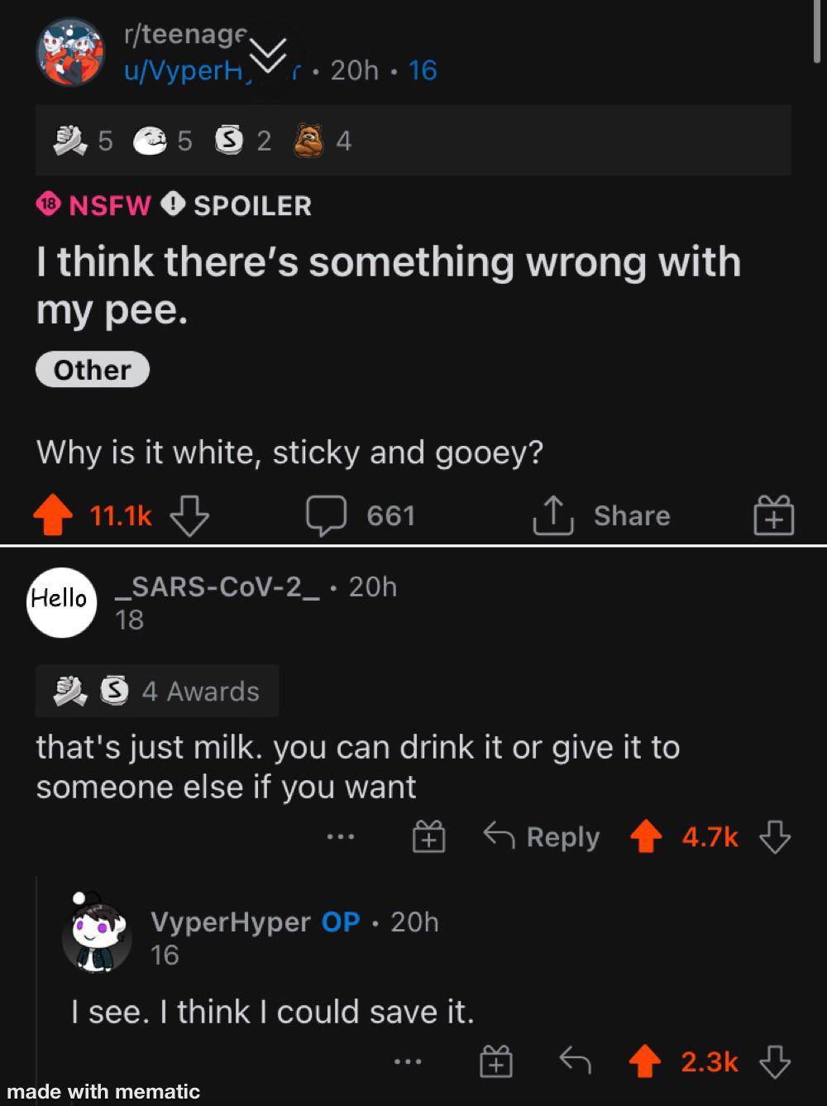Downvote the _SARS-CoV-2_ comment

point(775,837)
